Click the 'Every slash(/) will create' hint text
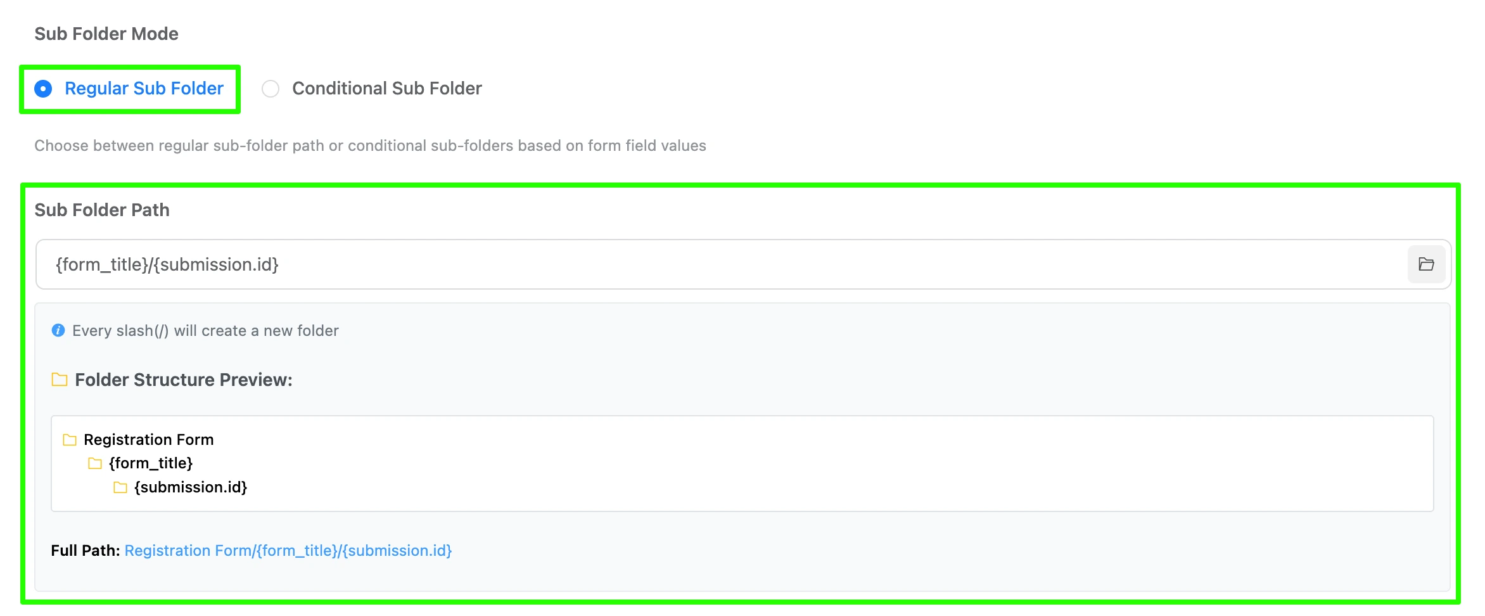 tap(205, 331)
